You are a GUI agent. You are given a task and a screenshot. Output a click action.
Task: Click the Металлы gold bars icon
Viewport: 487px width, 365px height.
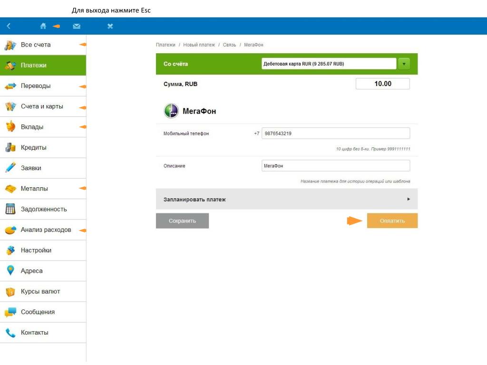click(x=10, y=188)
